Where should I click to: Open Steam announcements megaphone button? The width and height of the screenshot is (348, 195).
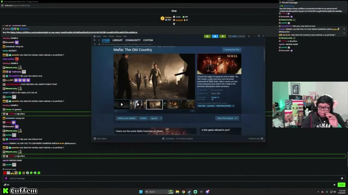215,36
